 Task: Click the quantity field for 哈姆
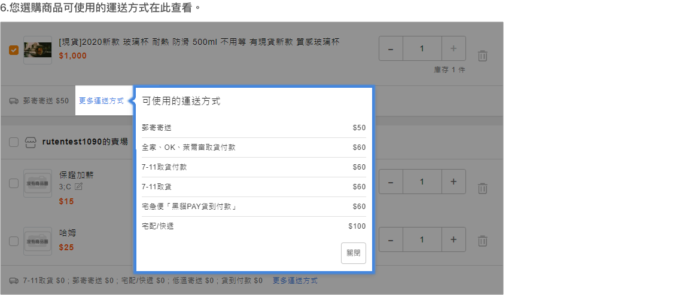[422, 239]
